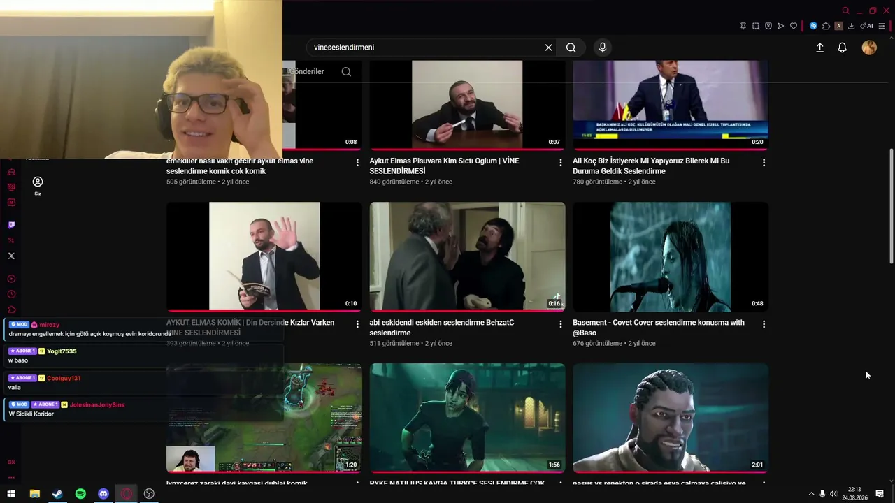Open 'Basement - Covet Cover seslendirme' title
Image resolution: width=895 pixels, height=503 pixels.
pos(659,328)
